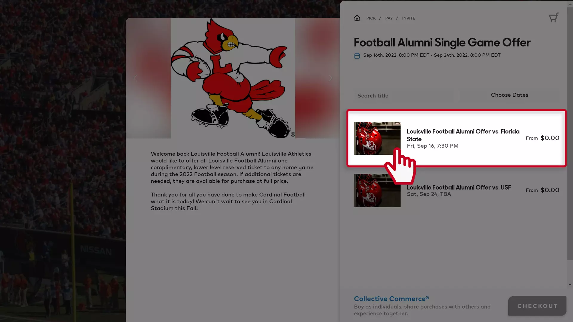
Task: Click the USF game helmet thumbnail
Action: coord(377,191)
